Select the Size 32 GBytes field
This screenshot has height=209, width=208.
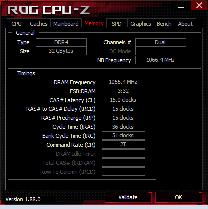coord(61,51)
